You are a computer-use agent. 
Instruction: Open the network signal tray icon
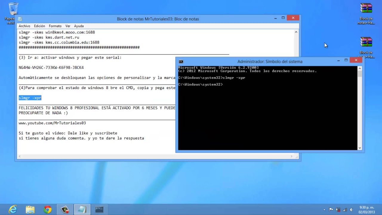(345, 210)
